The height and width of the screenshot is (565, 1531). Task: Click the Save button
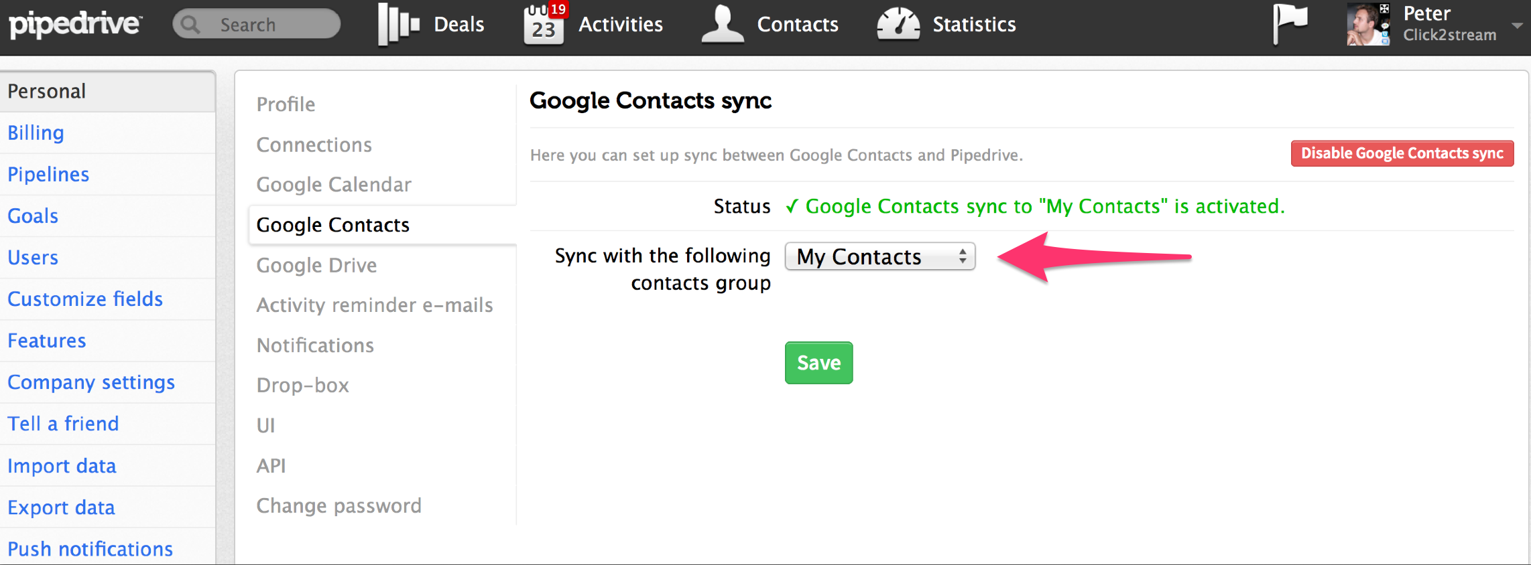pyautogui.click(x=818, y=363)
